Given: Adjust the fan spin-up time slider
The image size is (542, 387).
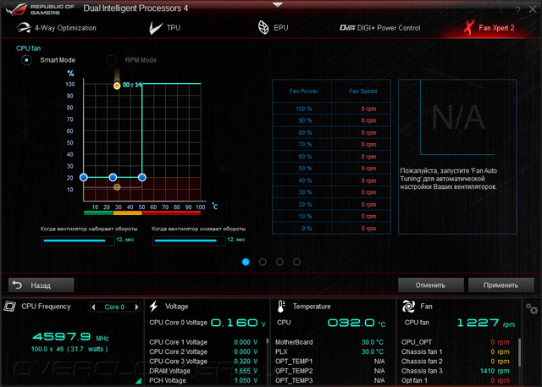Looking at the screenshot, I should point(78,240).
